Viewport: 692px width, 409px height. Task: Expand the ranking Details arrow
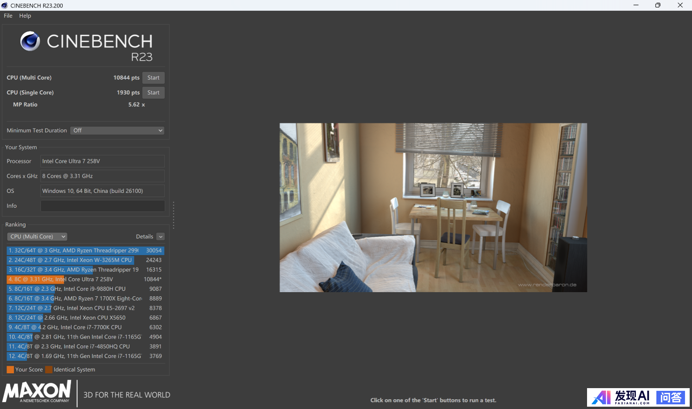161,236
